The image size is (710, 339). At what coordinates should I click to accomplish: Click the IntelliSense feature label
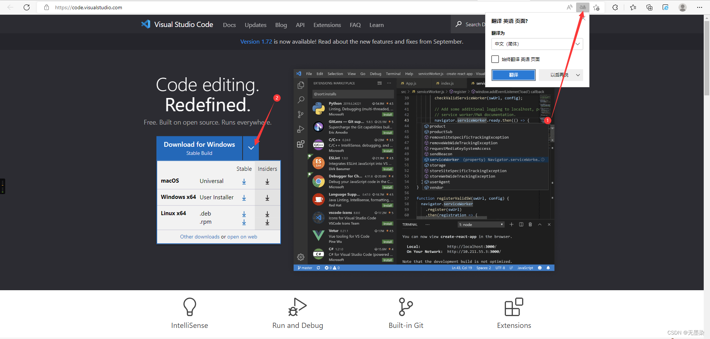click(x=190, y=325)
